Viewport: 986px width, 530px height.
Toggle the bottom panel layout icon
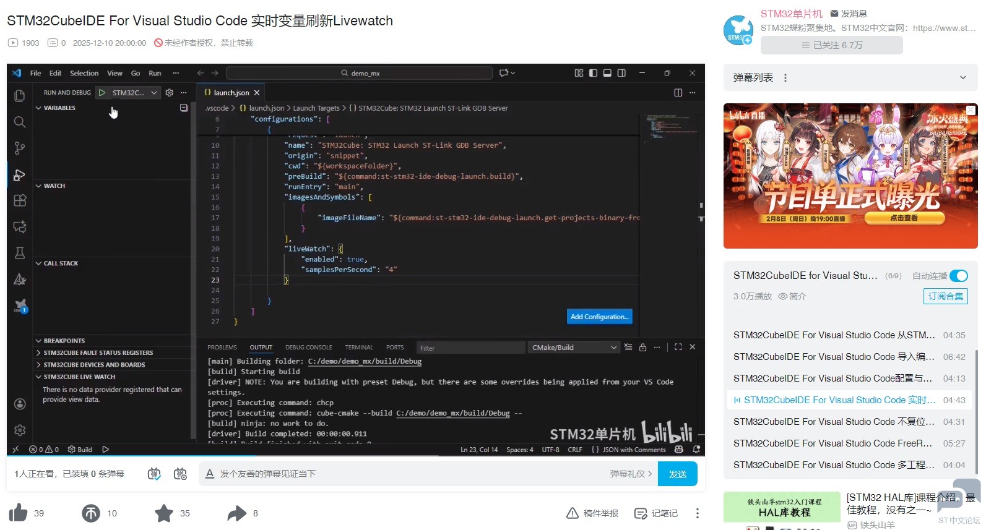(x=607, y=73)
